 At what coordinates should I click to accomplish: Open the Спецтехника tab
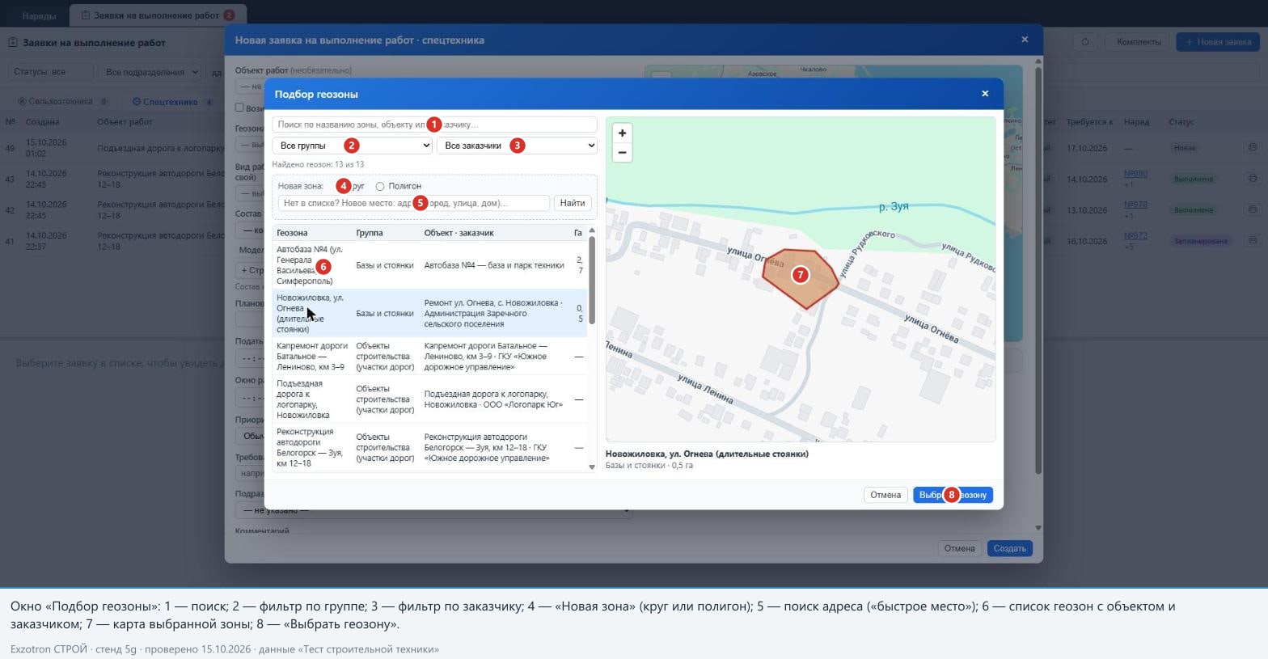click(173, 102)
